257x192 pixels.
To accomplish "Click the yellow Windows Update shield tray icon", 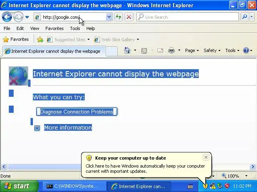I will point(205,186).
